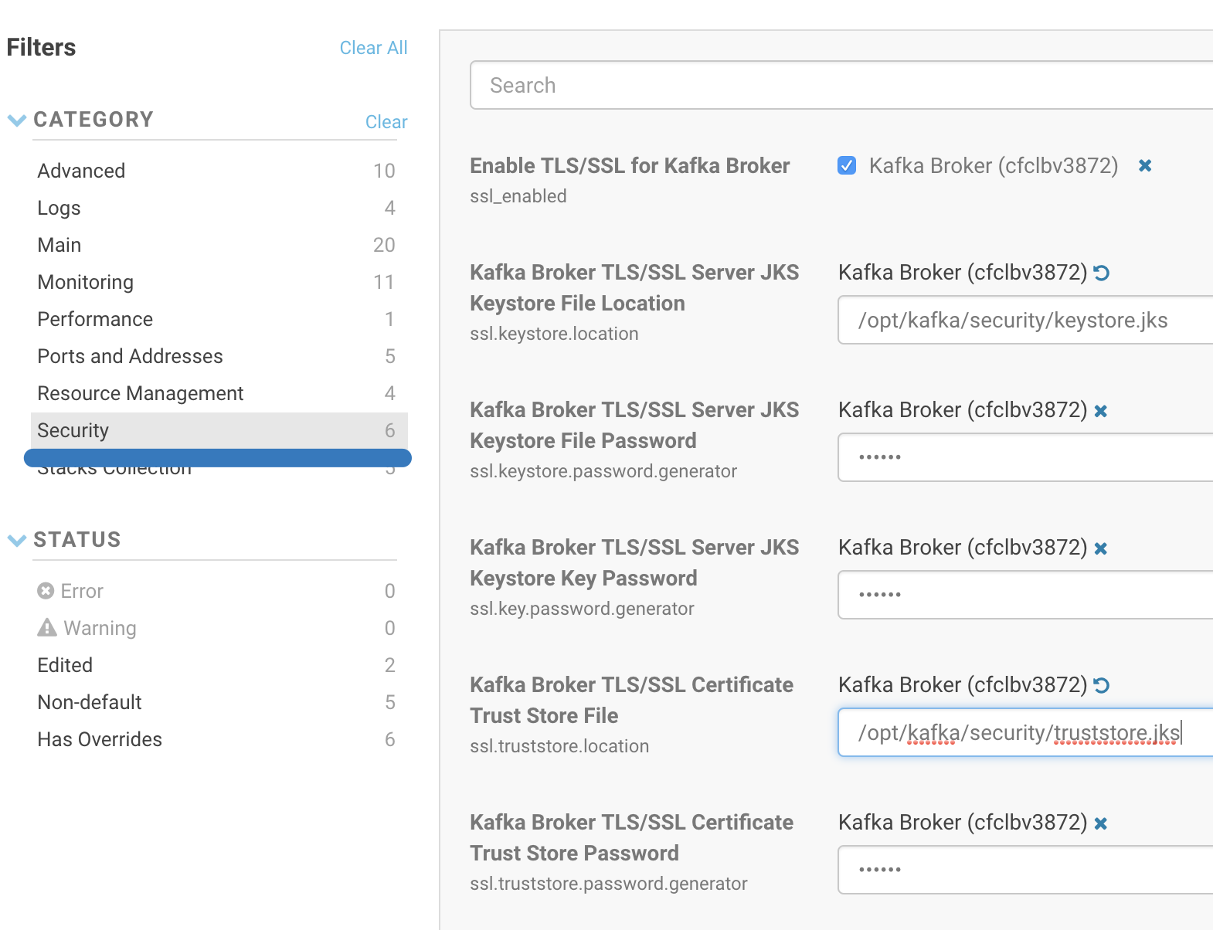Click Keystore File Password input
This screenshot has height=930, width=1213.
point(1025,457)
